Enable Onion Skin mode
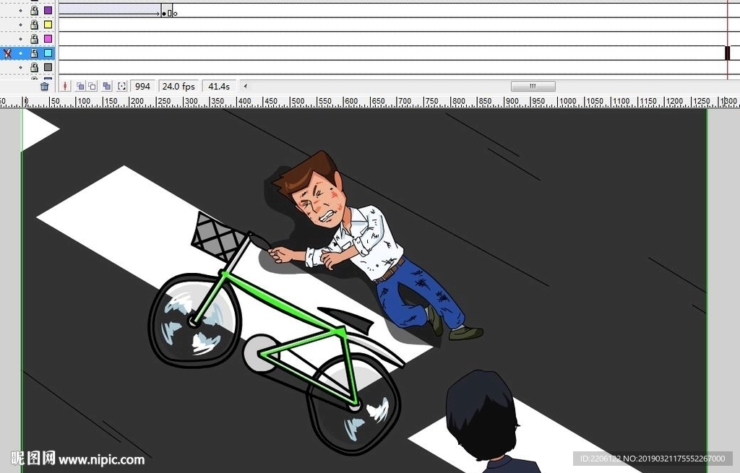The width and height of the screenshot is (740, 473). click(80, 86)
